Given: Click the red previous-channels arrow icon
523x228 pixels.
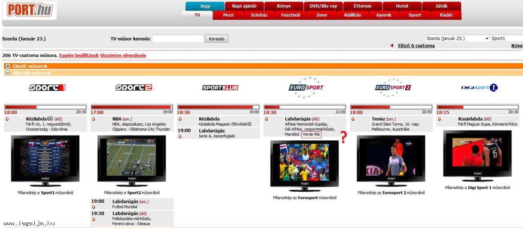Looking at the screenshot, I should [392, 46].
